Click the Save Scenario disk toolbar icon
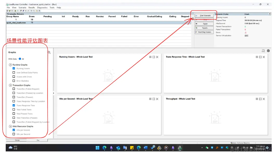 pyautogui.click(x=12, y=11)
